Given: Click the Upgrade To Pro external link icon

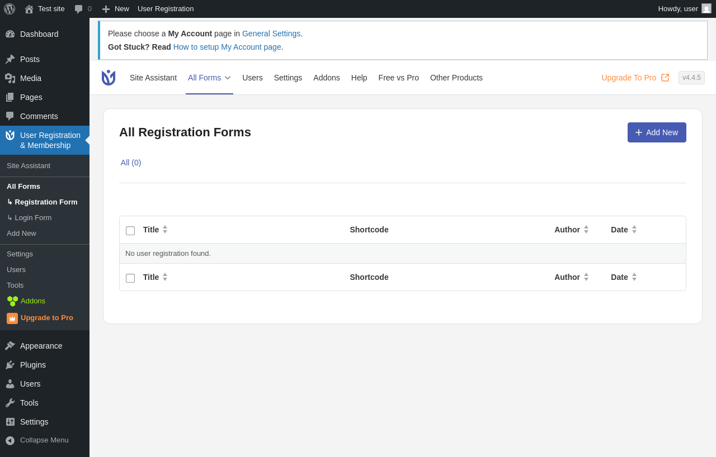Looking at the screenshot, I should click(x=665, y=78).
